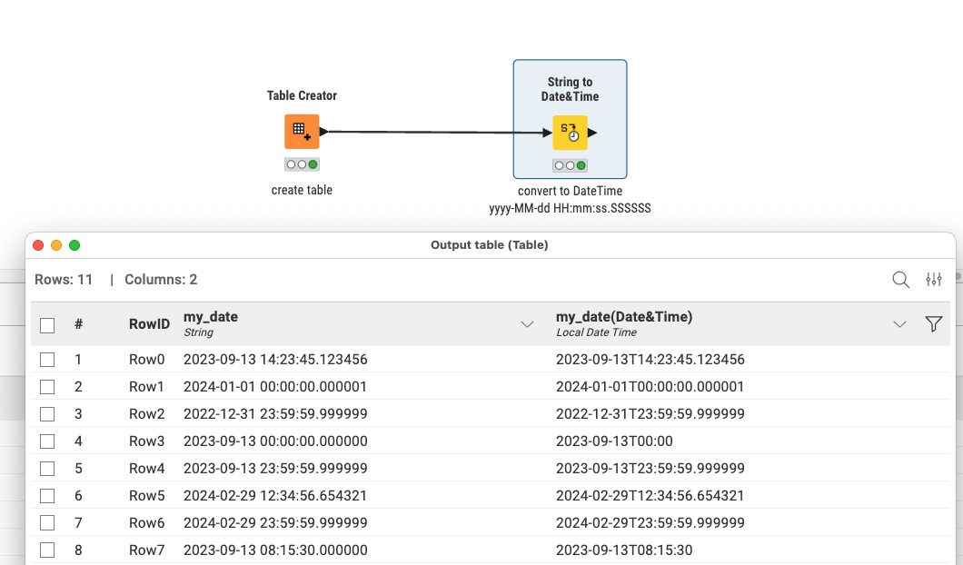Open my_date(Date&Time) column dropdown chevron
Screen dimensions: 963x565
899,324
